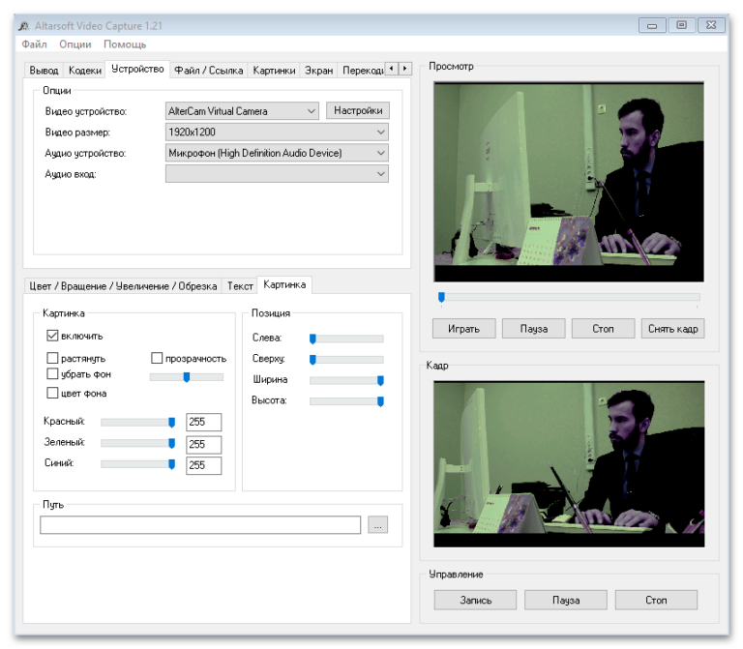Image resolution: width=743 pixels, height=649 pixels.
Task: Switch to the 'Кодеки' tab
Action: (x=84, y=71)
